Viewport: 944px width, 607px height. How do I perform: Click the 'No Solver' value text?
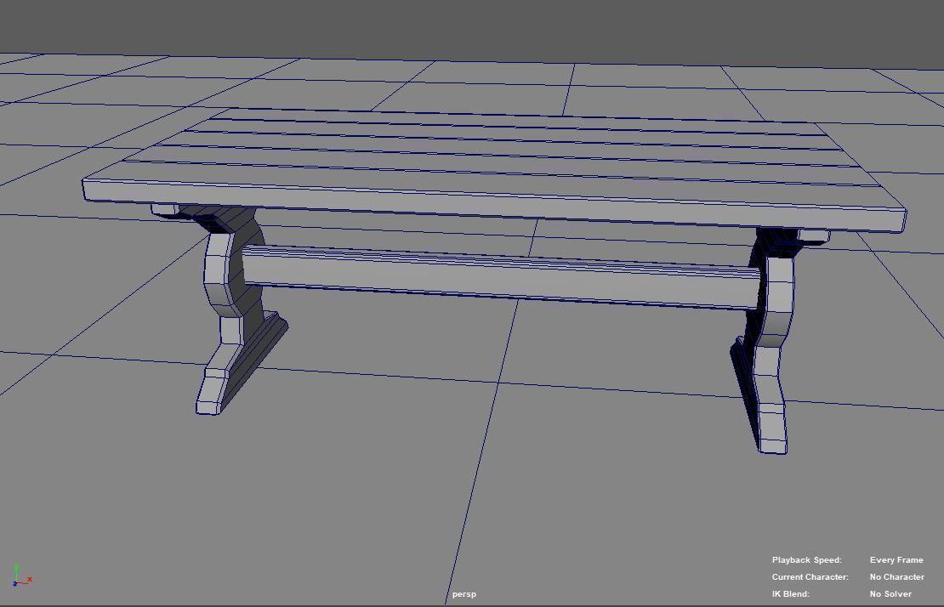[x=890, y=593]
